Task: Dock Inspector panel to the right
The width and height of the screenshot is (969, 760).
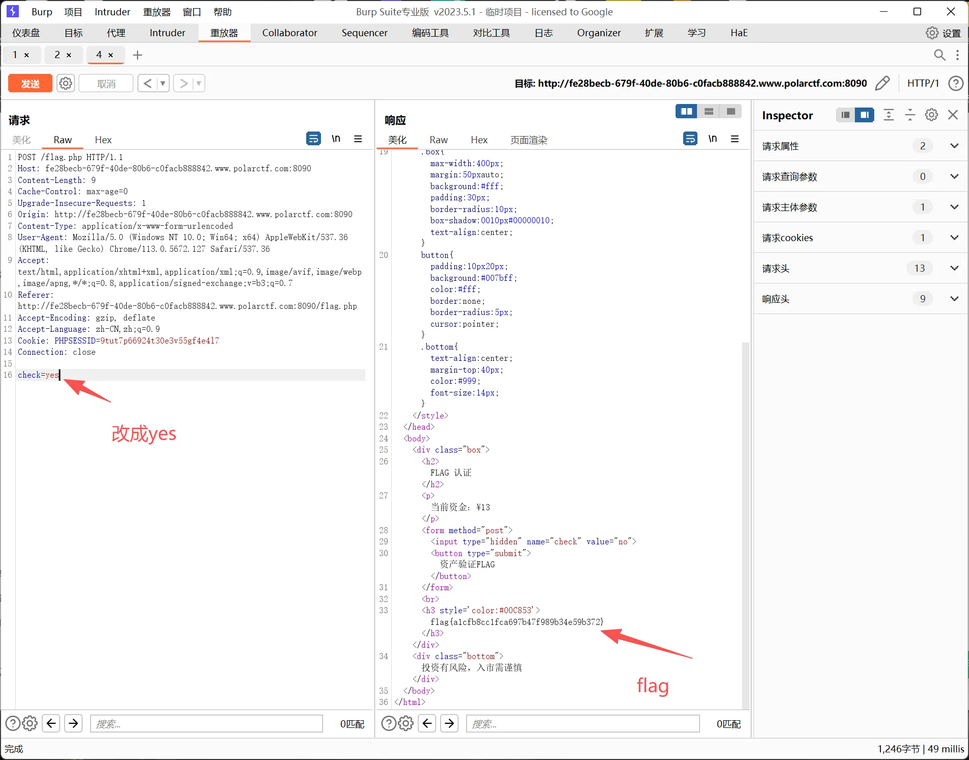Action: tap(865, 115)
